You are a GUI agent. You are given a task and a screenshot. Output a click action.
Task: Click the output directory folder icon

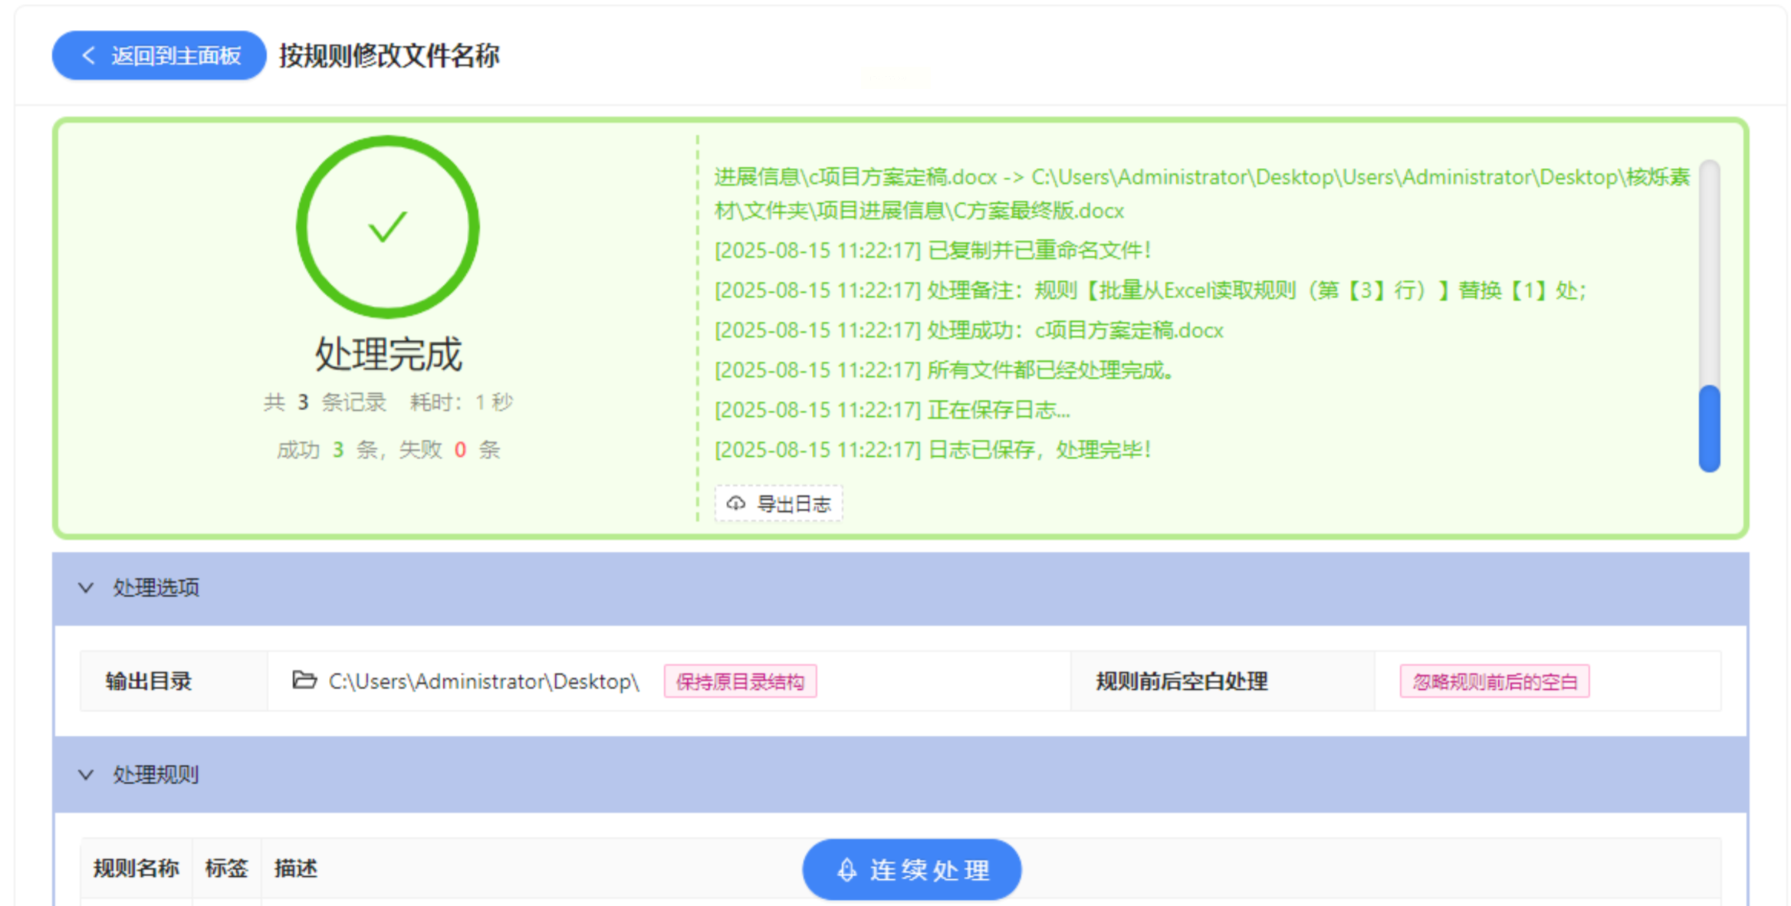tap(304, 681)
